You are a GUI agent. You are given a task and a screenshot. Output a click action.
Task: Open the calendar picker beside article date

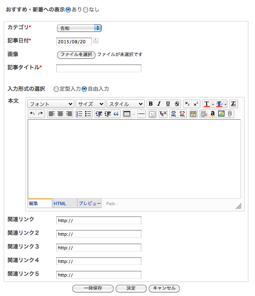pyautogui.click(x=95, y=41)
